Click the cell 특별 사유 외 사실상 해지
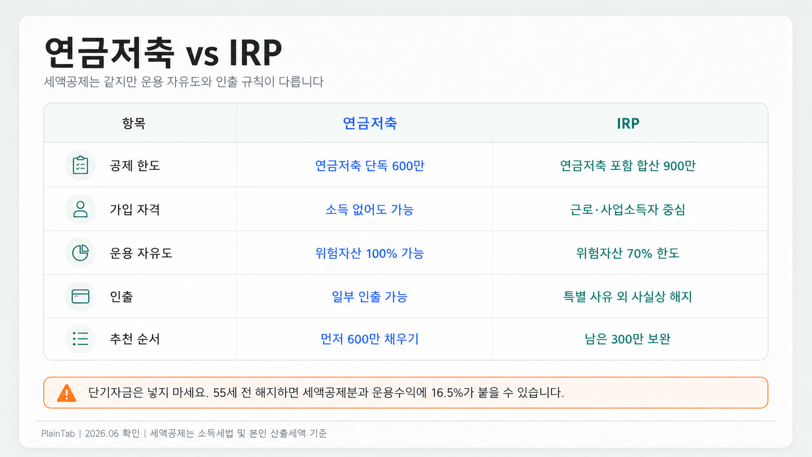812x457 pixels. [628, 296]
